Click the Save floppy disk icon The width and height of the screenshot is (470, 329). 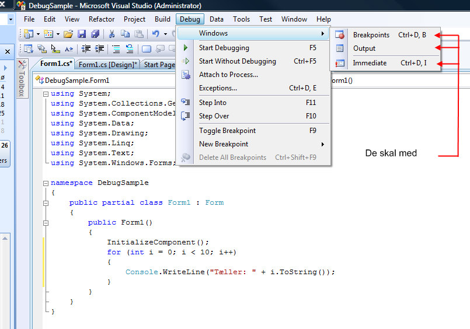(82, 34)
